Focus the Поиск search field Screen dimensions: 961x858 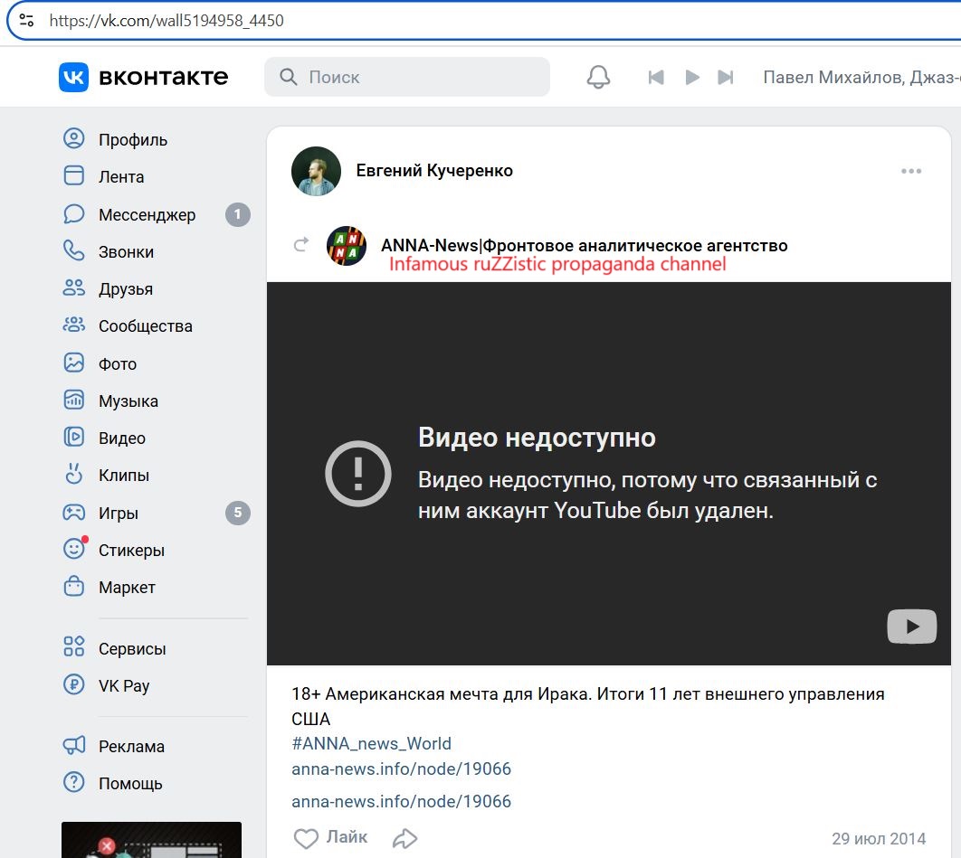[407, 77]
